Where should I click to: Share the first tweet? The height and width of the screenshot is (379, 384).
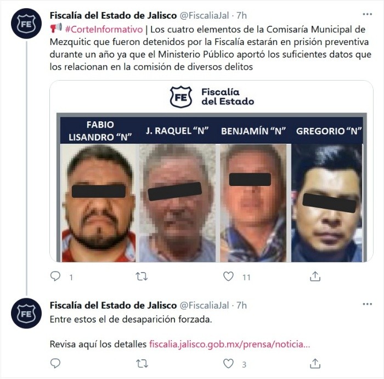point(315,276)
